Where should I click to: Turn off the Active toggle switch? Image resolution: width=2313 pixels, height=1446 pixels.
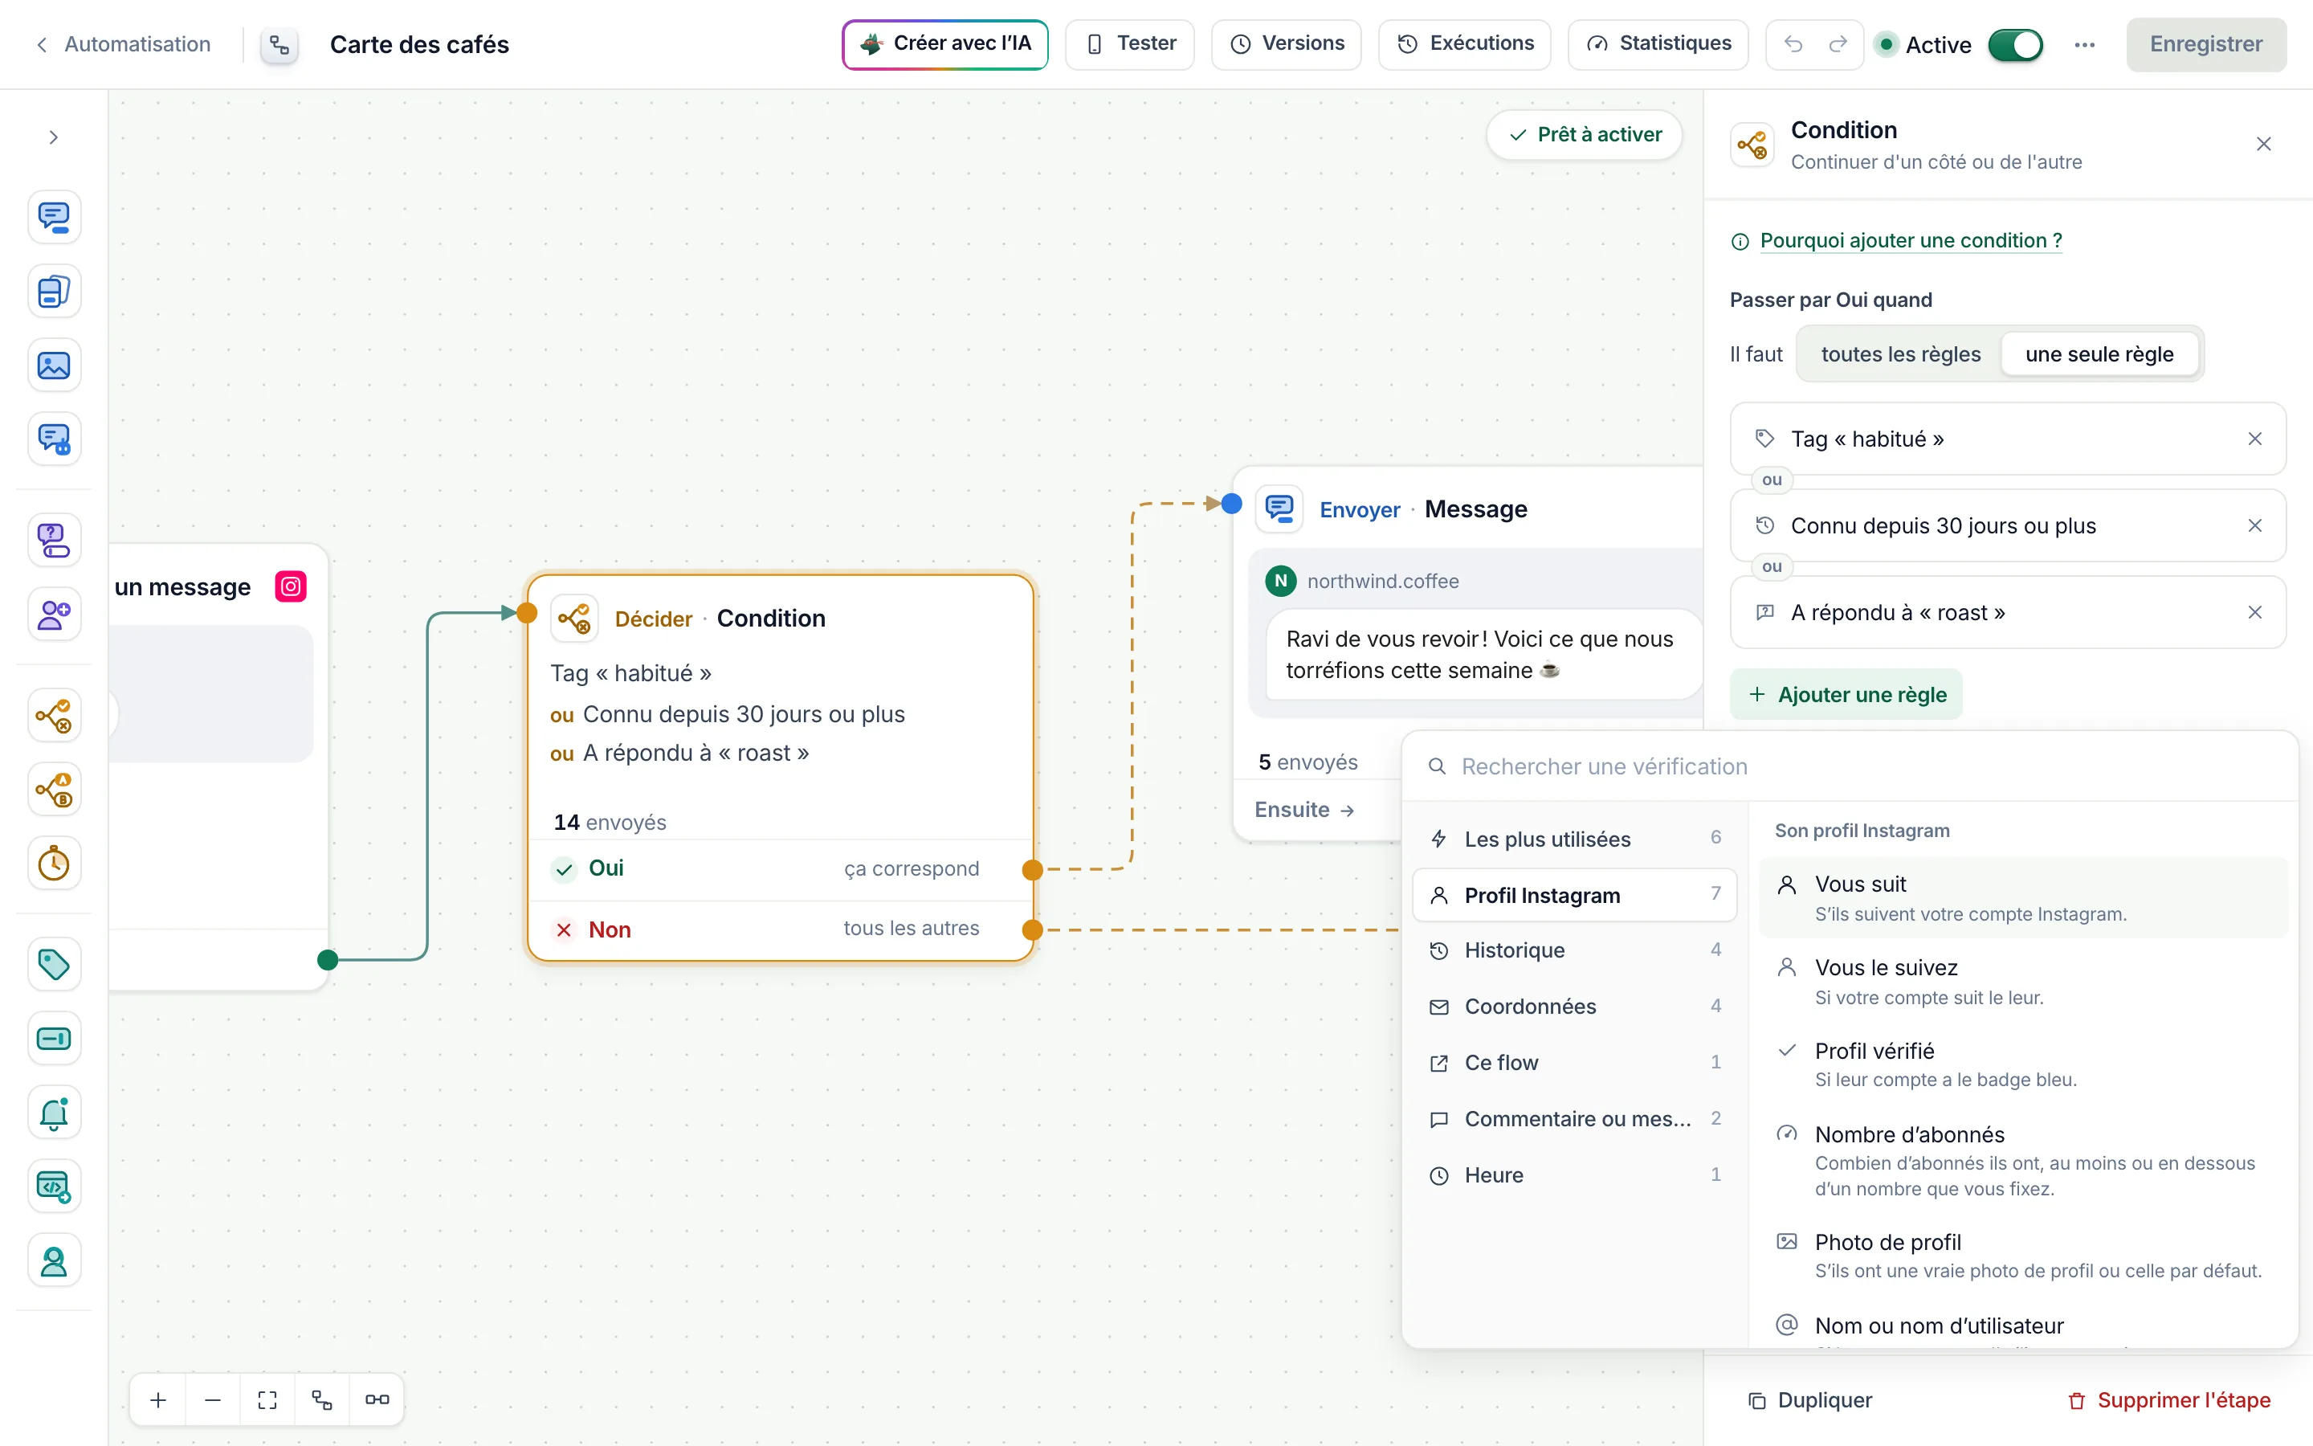[x=2015, y=45]
